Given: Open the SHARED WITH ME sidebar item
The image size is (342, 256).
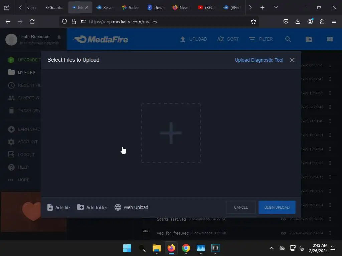Looking at the screenshot, I should tap(24, 98).
